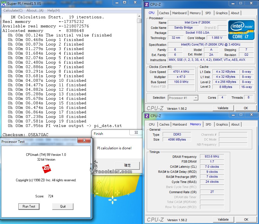
Task: Click the Intel Core i7 2600K name field
Action: [197, 22]
